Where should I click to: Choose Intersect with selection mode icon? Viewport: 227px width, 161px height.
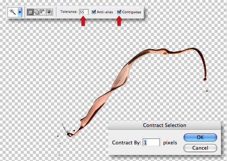tap(50, 12)
